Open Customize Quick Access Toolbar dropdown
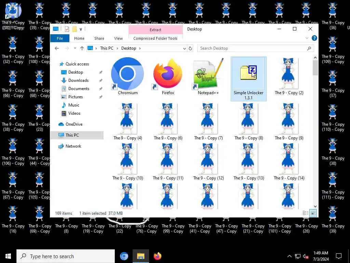The height and width of the screenshot is (263, 350). (81, 29)
